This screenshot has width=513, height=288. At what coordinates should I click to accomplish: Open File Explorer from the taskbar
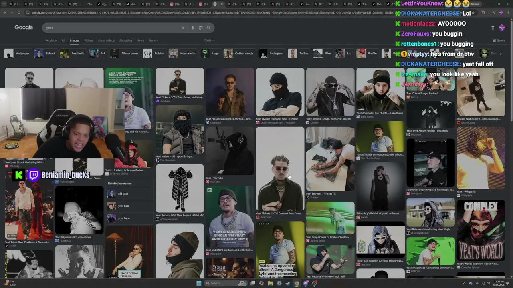(x=270, y=283)
